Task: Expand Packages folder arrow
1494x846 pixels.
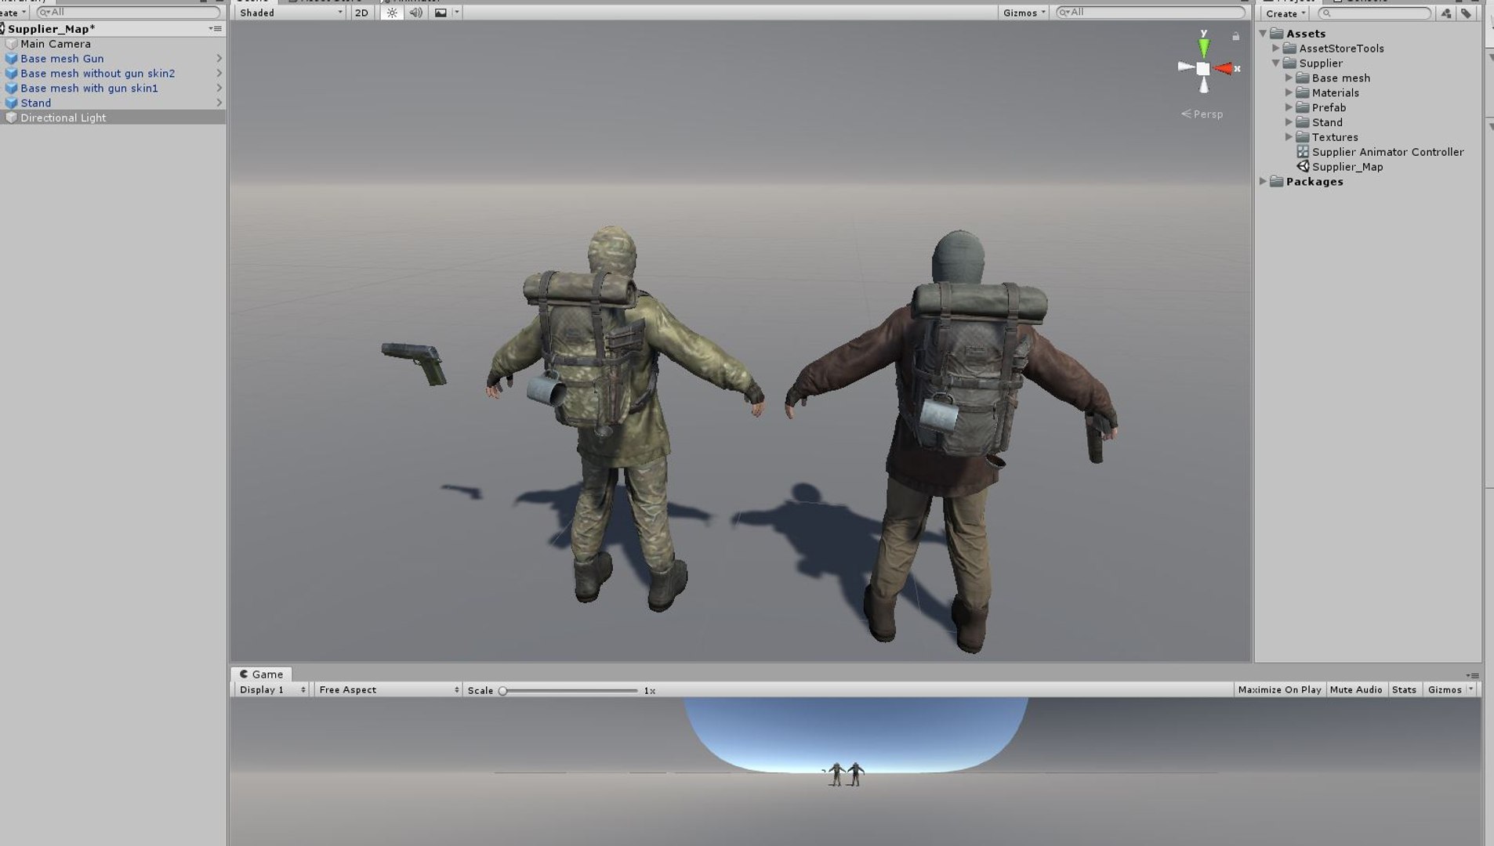Action: click(x=1263, y=182)
